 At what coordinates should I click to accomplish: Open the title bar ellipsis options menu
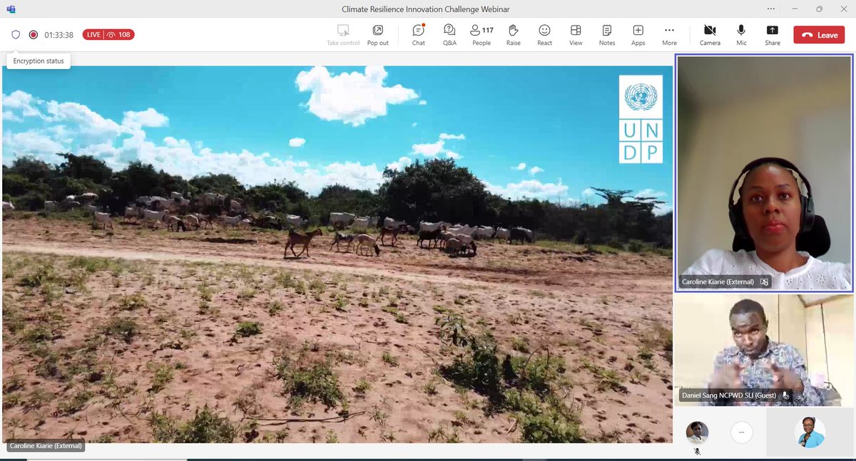[x=770, y=9]
